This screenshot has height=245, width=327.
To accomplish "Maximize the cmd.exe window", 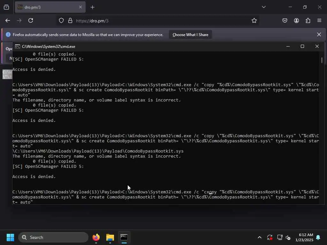I will 302,46.
